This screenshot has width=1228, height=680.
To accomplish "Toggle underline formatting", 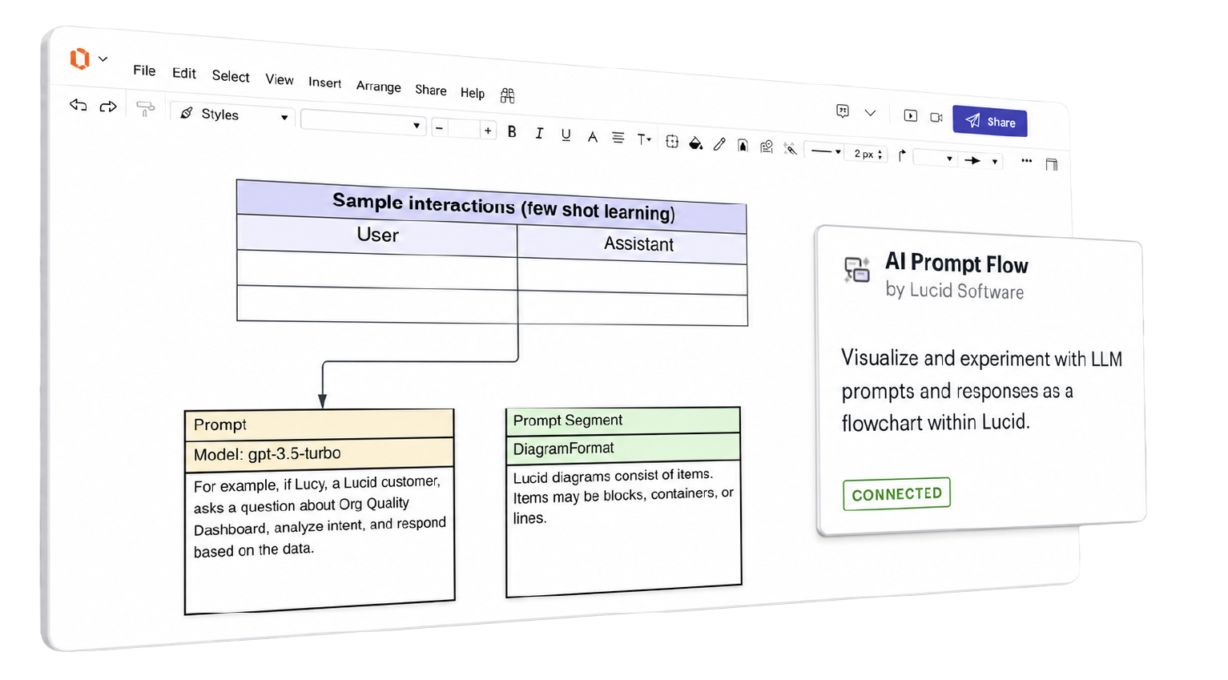I will coord(566,135).
